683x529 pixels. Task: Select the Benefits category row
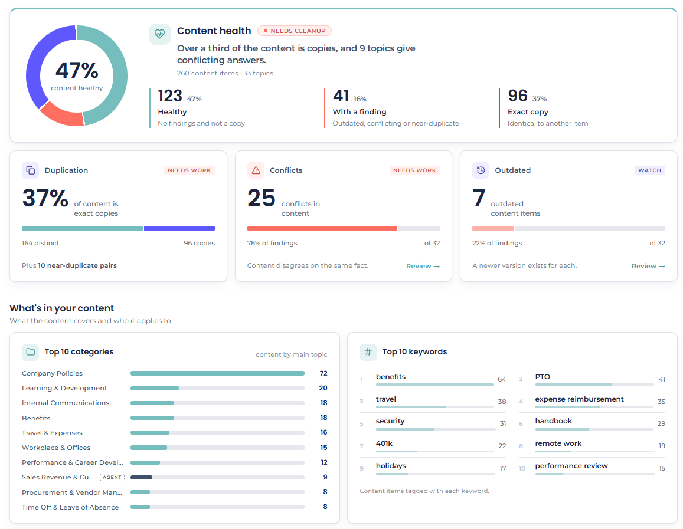175,418
